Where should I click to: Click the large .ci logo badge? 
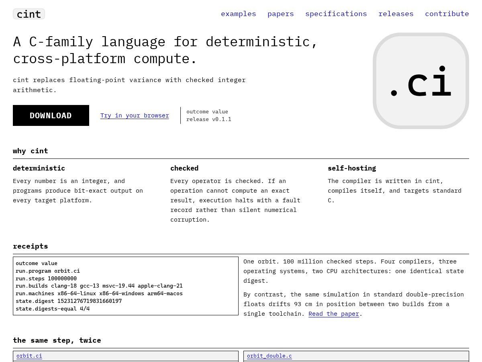pyautogui.click(x=421, y=81)
